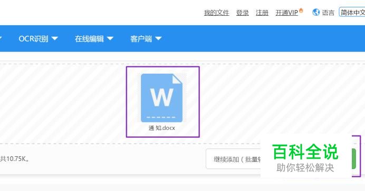
Task: Expand the 客户端 menu
Action: (146, 38)
